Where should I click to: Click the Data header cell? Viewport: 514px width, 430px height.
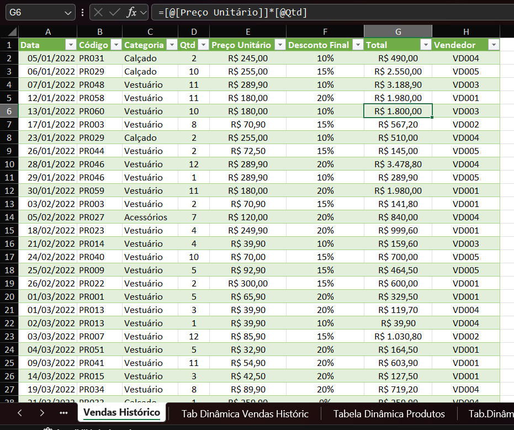coord(48,45)
